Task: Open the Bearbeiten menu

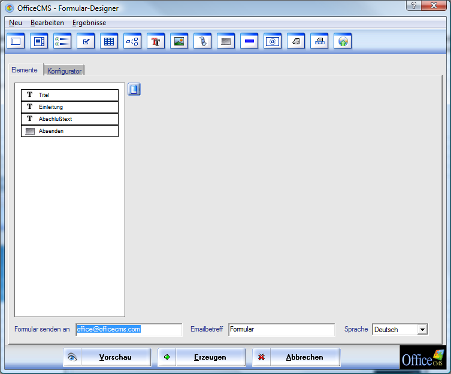Action: pos(47,23)
